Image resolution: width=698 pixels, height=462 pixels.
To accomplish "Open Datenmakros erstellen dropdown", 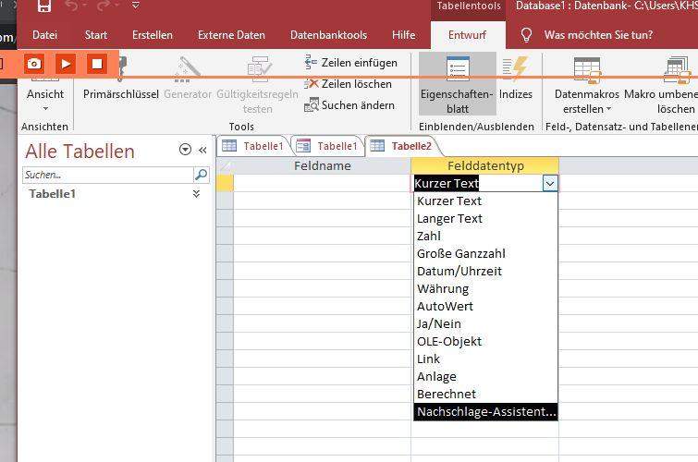I will tap(587, 85).
